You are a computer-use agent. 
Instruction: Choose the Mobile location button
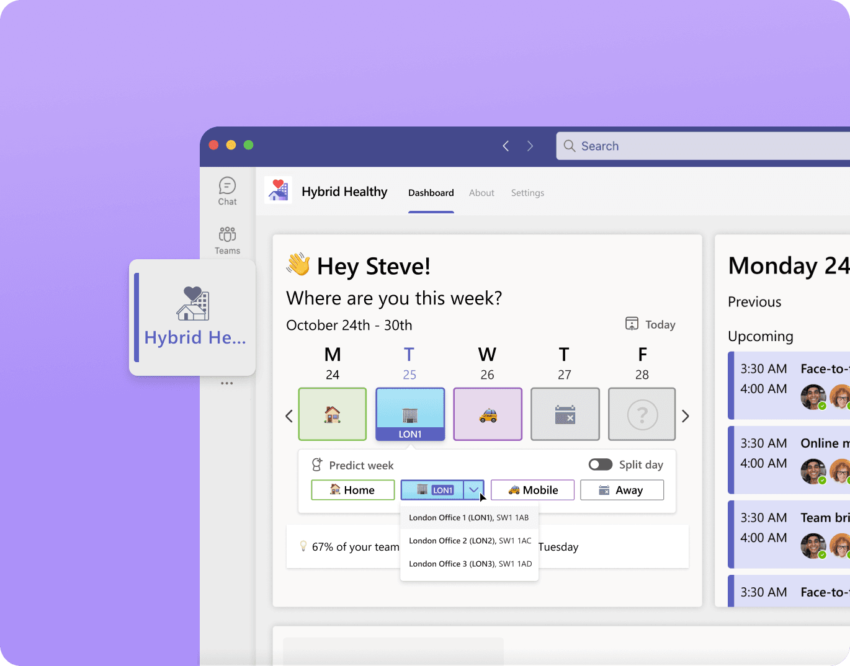pyautogui.click(x=532, y=490)
